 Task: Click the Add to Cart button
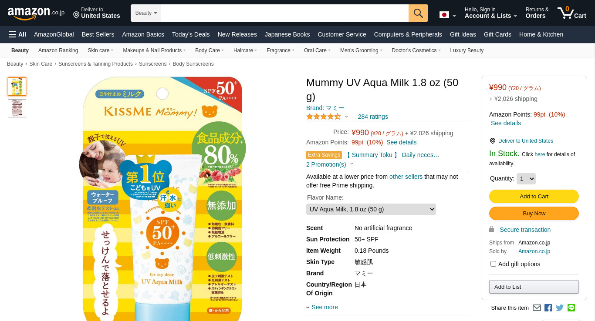(x=534, y=197)
